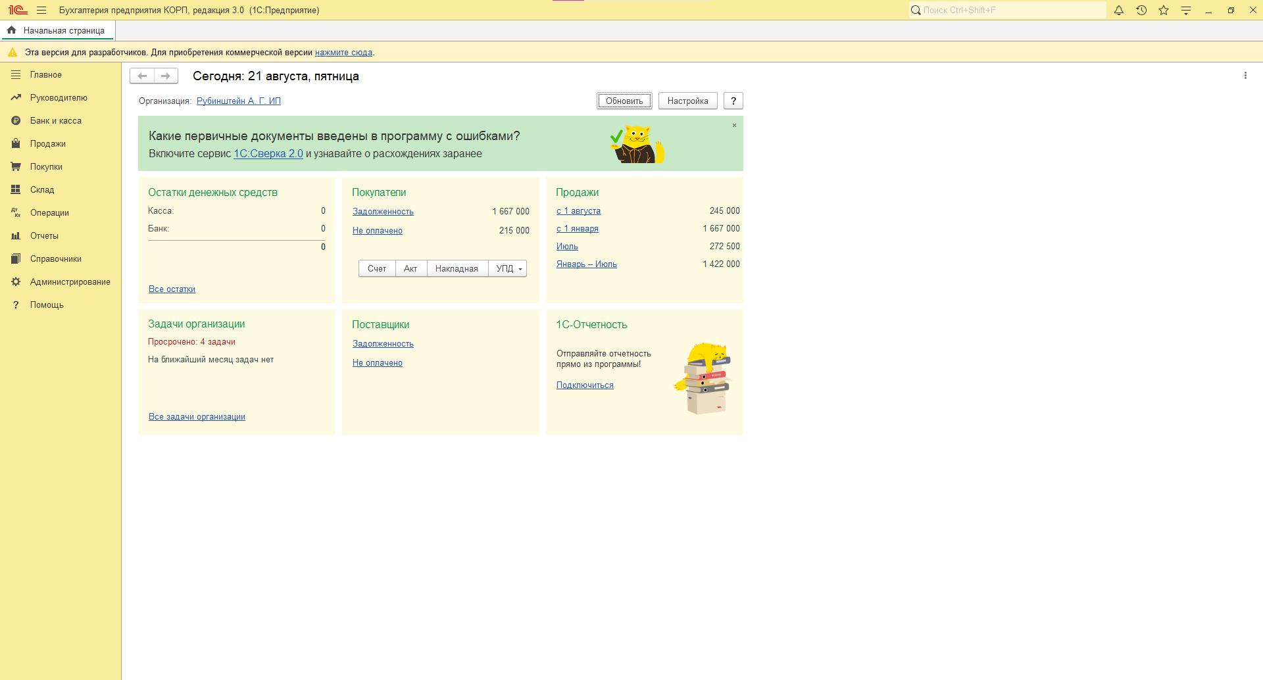This screenshot has height=680, width=1263.
Task: Follow the 1С:Сверка 2.0 link
Action: pos(268,154)
